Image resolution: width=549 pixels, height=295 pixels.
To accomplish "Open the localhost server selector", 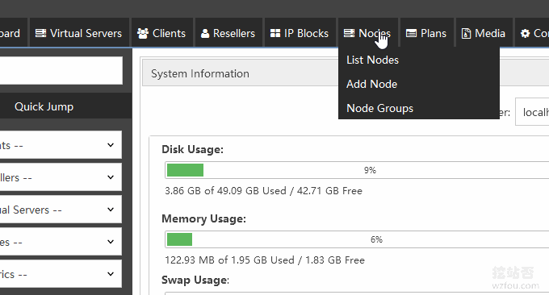I will [x=532, y=112].
